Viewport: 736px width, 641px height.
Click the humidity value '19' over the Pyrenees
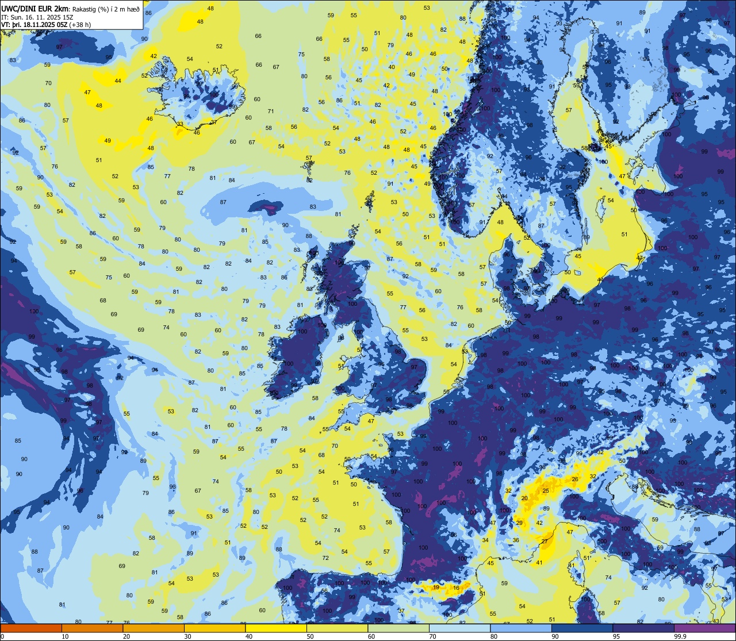tap(436, 588)
